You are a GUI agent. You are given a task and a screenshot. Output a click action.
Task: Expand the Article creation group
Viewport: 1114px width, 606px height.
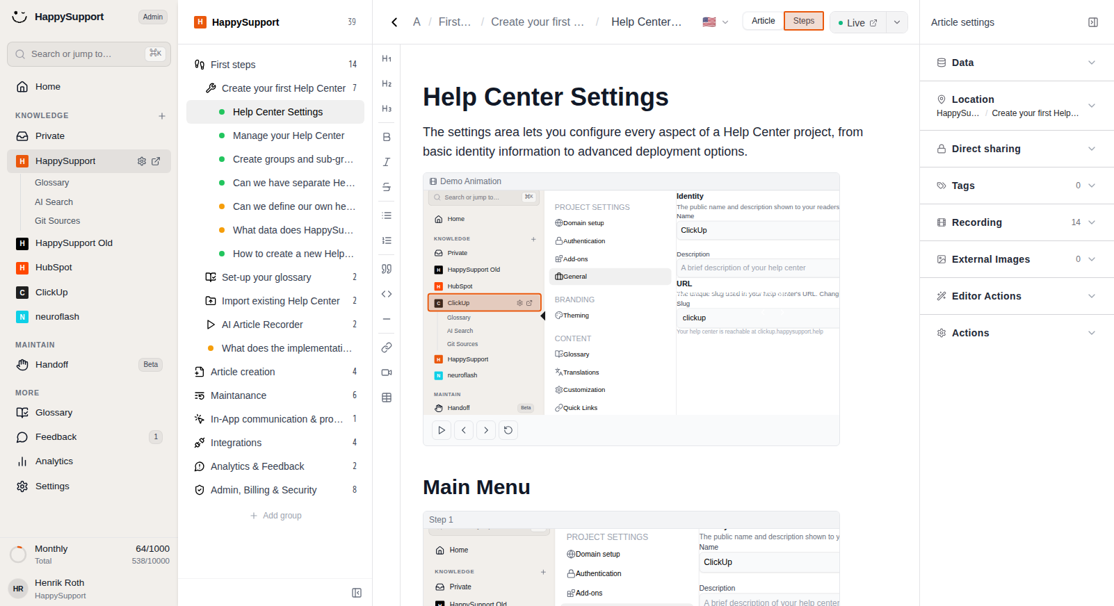275,372
